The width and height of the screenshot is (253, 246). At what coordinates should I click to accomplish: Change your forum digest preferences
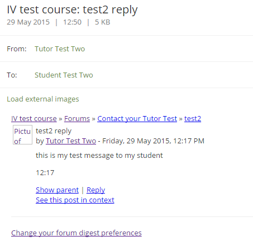[77, 233]
